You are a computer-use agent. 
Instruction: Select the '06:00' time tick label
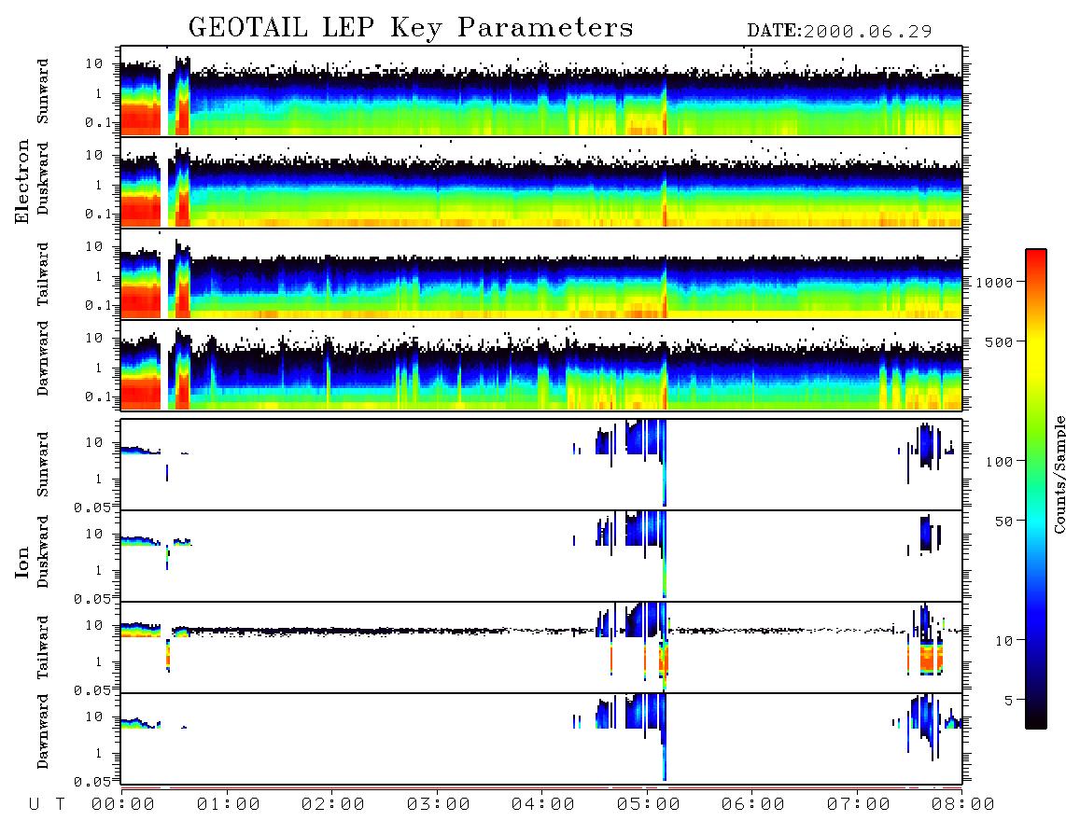[x=753, y=805]
